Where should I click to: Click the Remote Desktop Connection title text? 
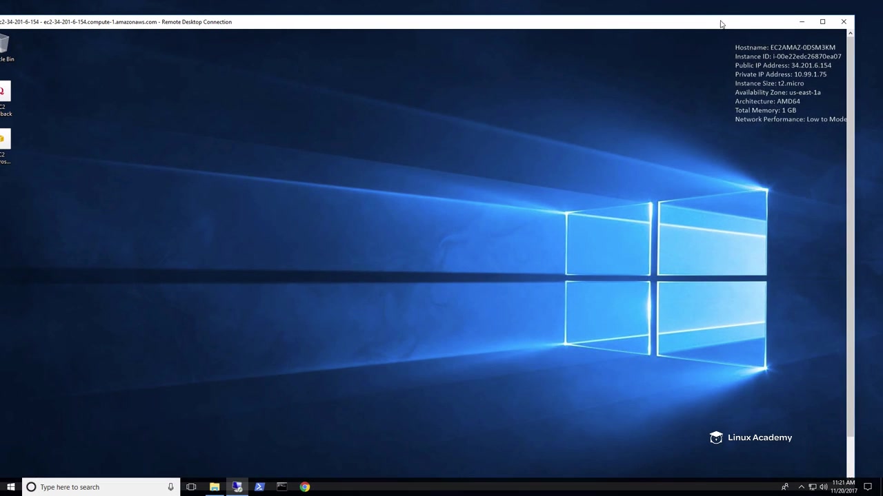[x=116, y=22]
